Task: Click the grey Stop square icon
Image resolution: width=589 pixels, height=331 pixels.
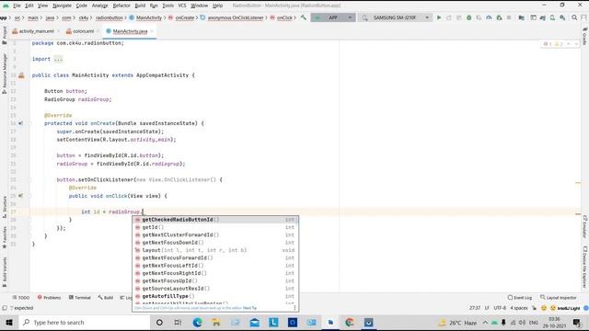Action: point(509,17)
